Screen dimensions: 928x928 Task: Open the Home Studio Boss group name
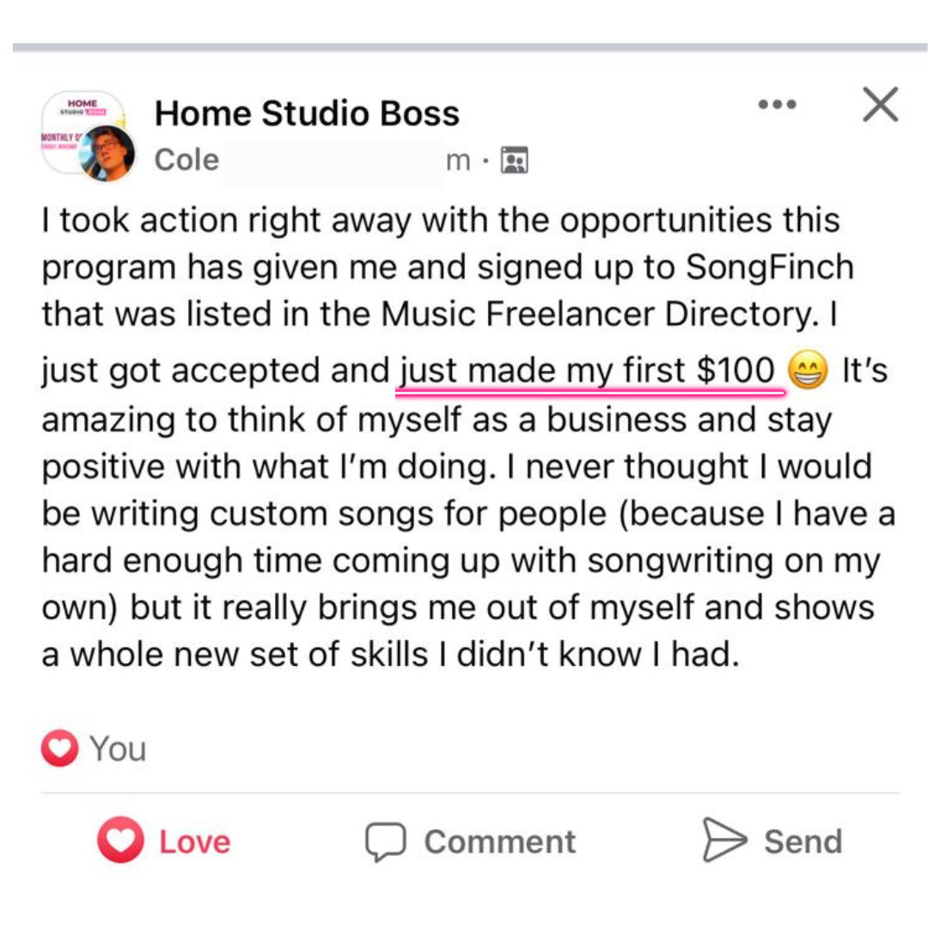307,113
